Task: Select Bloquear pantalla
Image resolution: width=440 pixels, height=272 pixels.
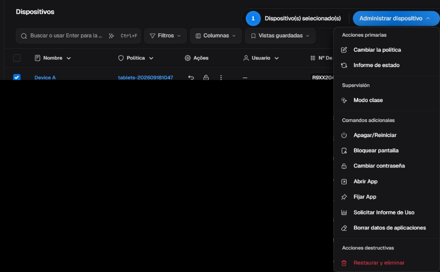Action: tap(387, 151)
